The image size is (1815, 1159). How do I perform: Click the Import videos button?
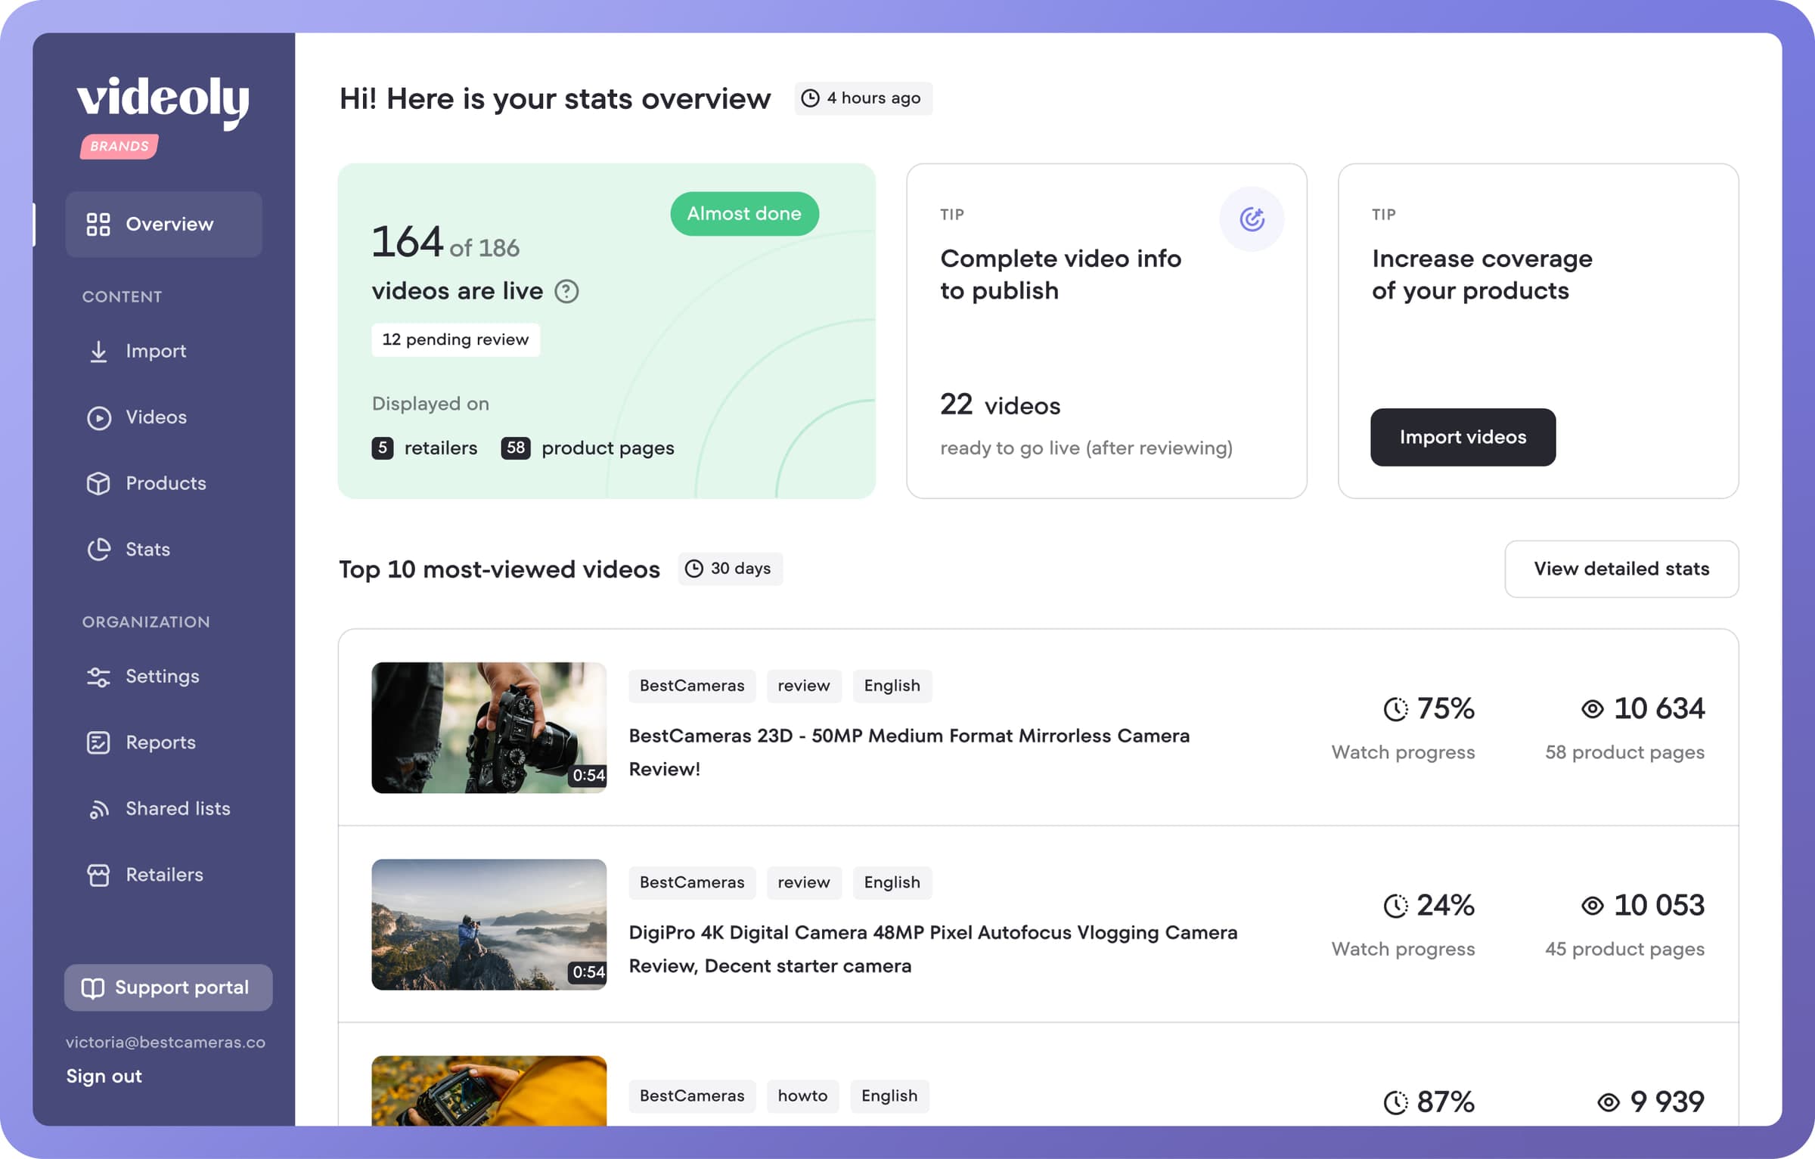1463,437
